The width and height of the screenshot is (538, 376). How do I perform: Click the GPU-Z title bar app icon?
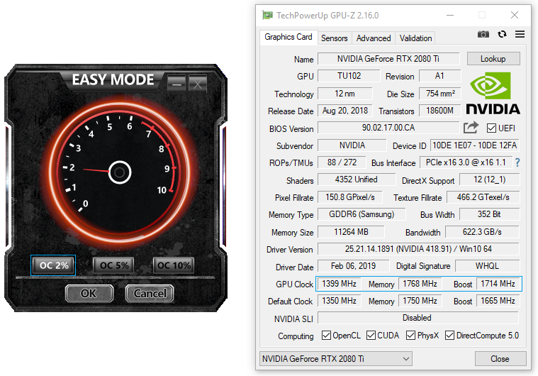point(267,15)
